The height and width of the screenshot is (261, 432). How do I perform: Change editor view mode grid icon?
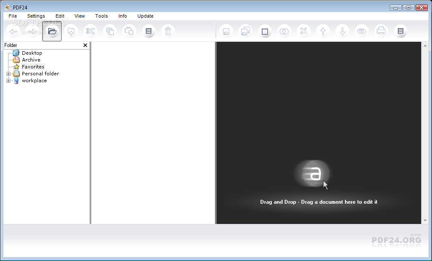[x=401, y=31]
